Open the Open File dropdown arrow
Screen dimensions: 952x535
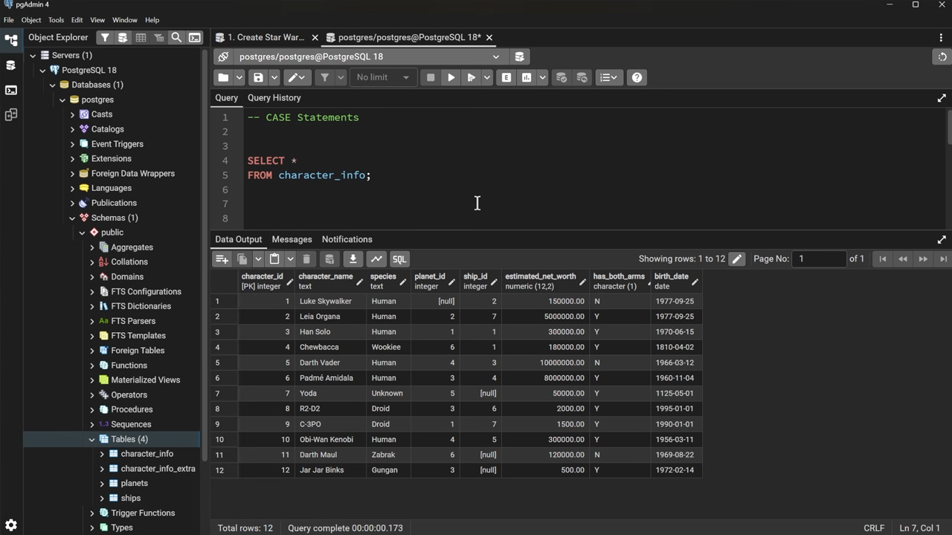pos(239,77)
